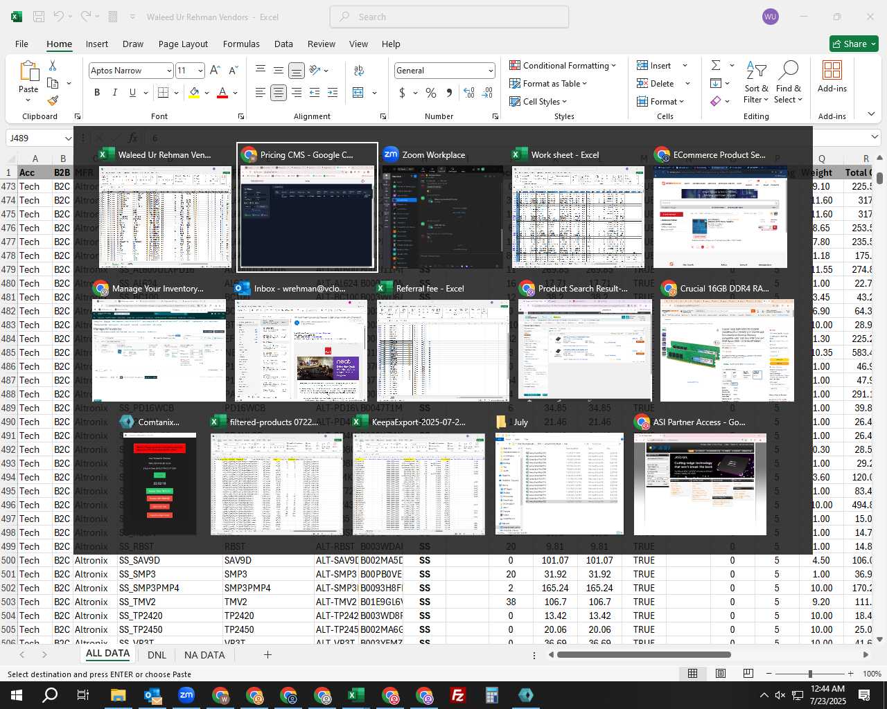Open the Add-ins button
This screenshot has height=709, width=887.
[x=832, y=76]
